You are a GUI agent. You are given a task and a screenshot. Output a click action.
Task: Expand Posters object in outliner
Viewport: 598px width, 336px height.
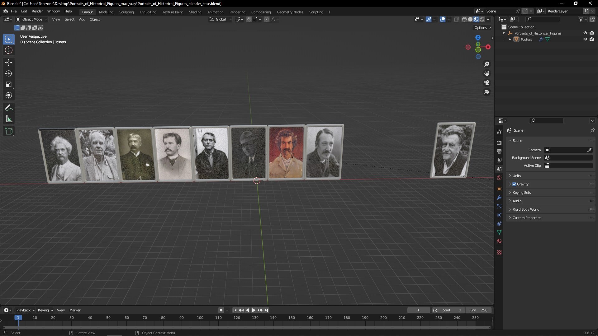click(510, 40)
